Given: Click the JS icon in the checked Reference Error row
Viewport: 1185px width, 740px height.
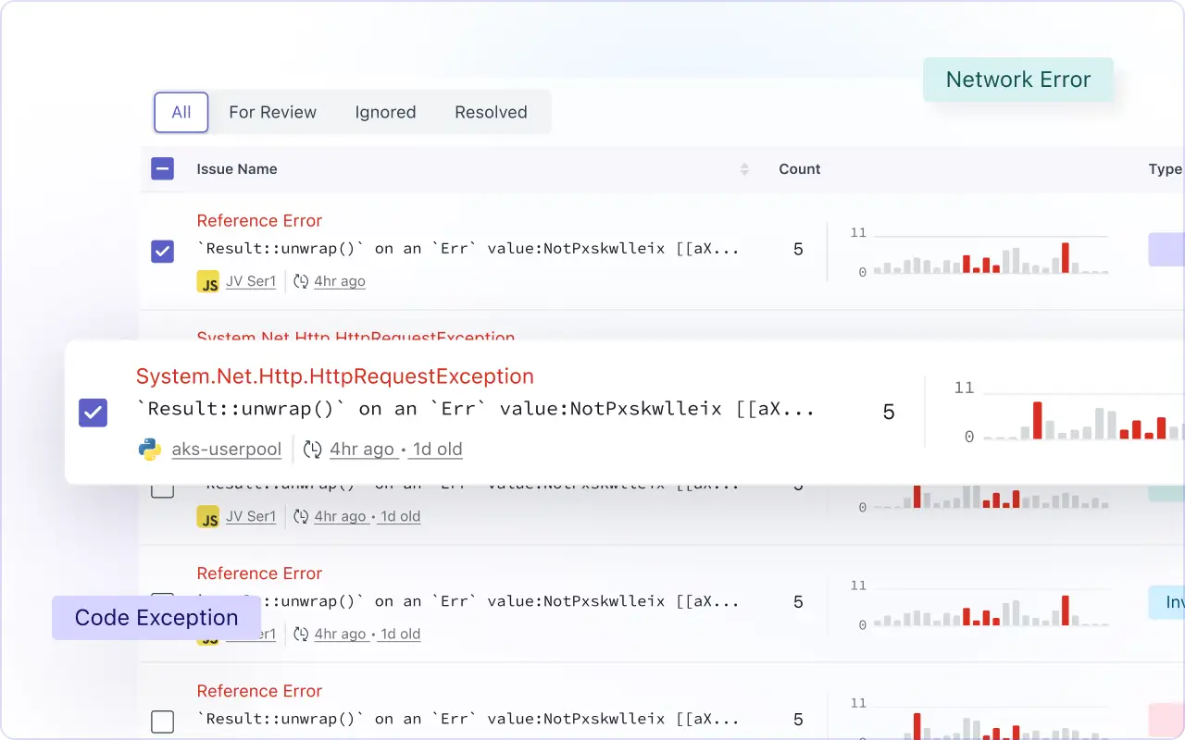Looking at the screenshot, I should 208,281.
